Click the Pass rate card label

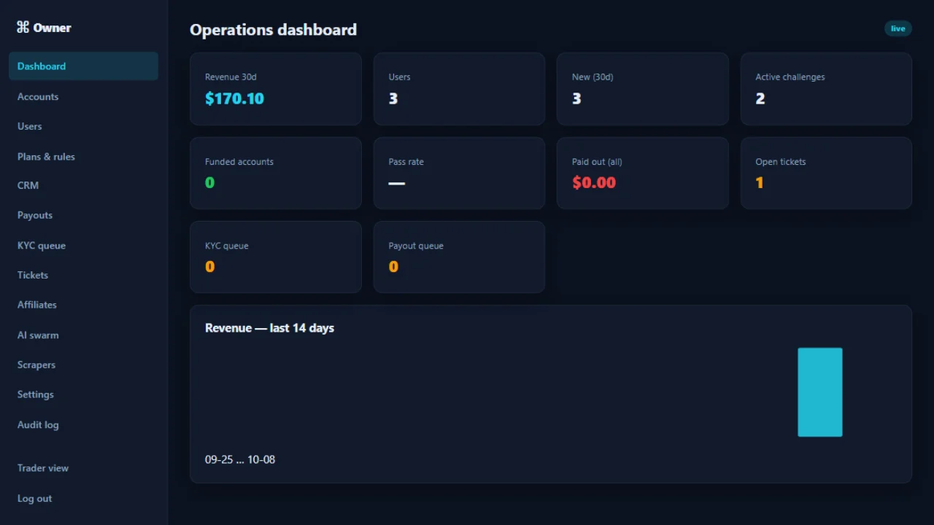406,162
